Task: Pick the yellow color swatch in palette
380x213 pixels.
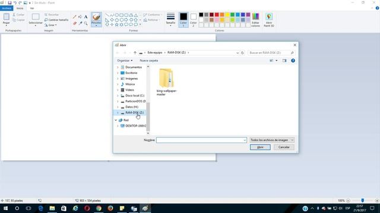Action: click(x=227, y=15)
